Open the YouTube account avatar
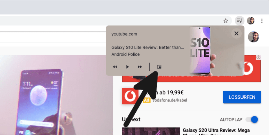The image size is (269, 135). (x=253, y=37)
